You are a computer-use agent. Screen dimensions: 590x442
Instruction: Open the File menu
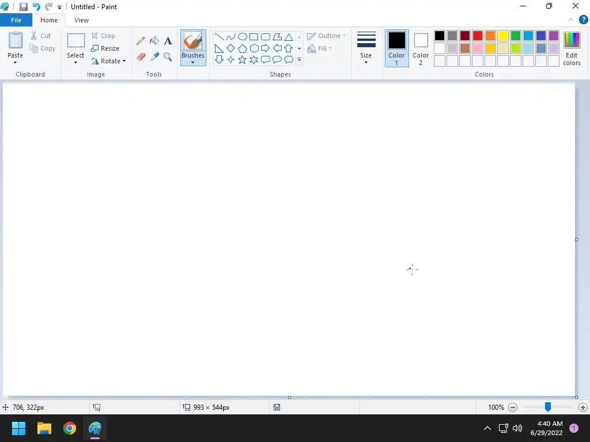click(x=16, y=20)
